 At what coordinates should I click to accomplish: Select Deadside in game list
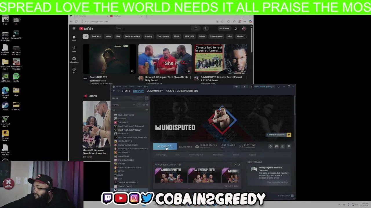tap(121, 119)
